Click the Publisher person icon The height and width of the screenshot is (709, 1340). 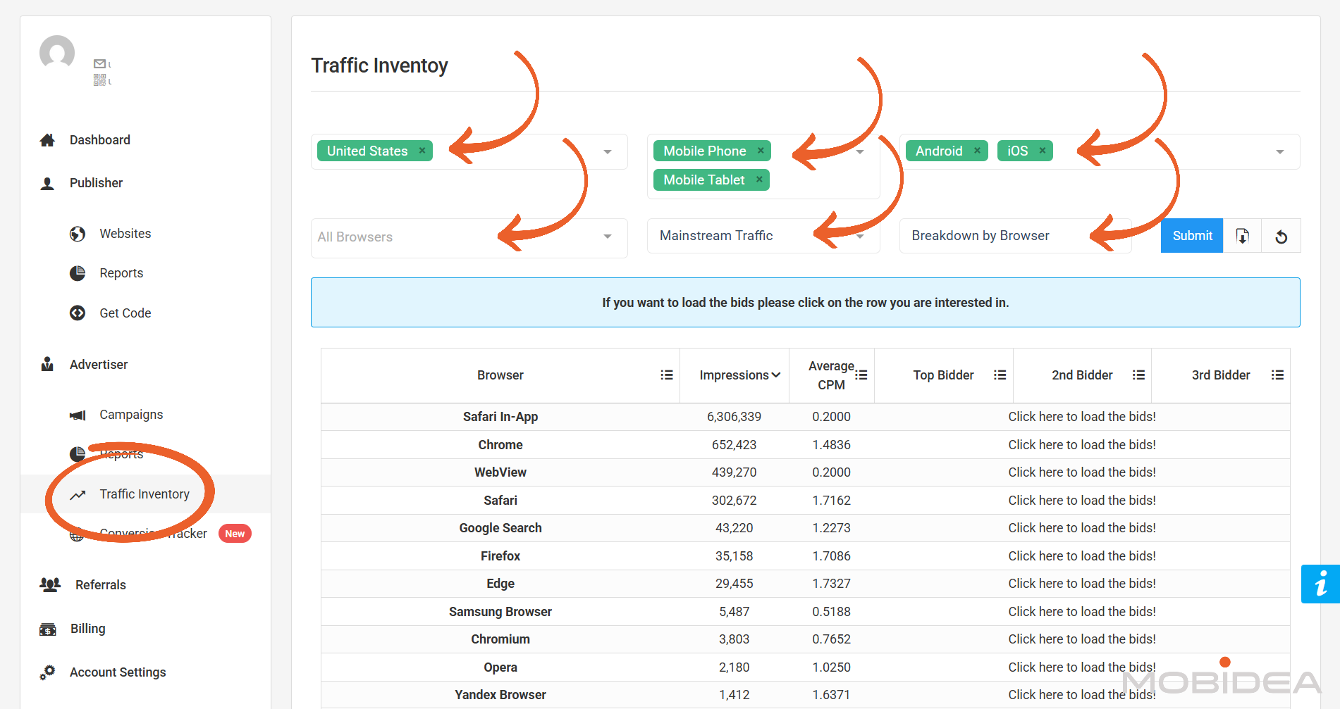point(47,184)
